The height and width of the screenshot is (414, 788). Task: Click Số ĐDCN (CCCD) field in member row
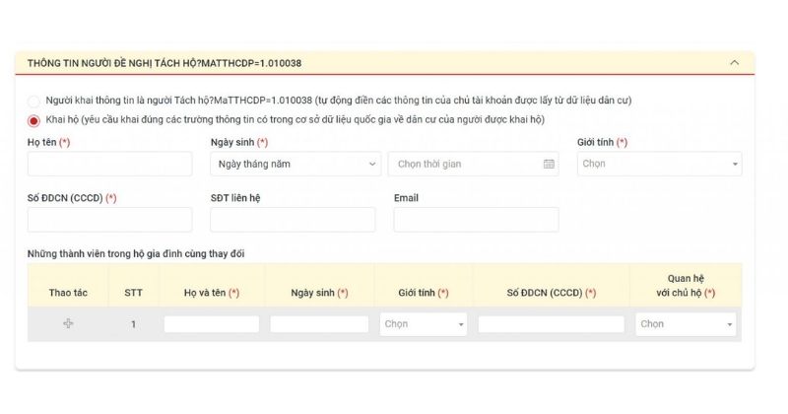coord(551,323)
